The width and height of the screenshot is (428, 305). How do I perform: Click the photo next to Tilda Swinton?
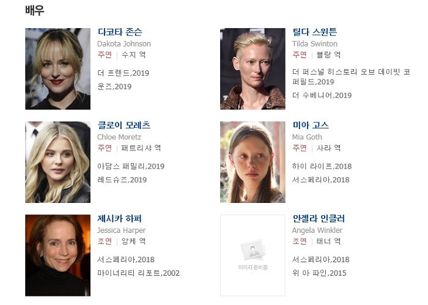[x=253, y=68]
